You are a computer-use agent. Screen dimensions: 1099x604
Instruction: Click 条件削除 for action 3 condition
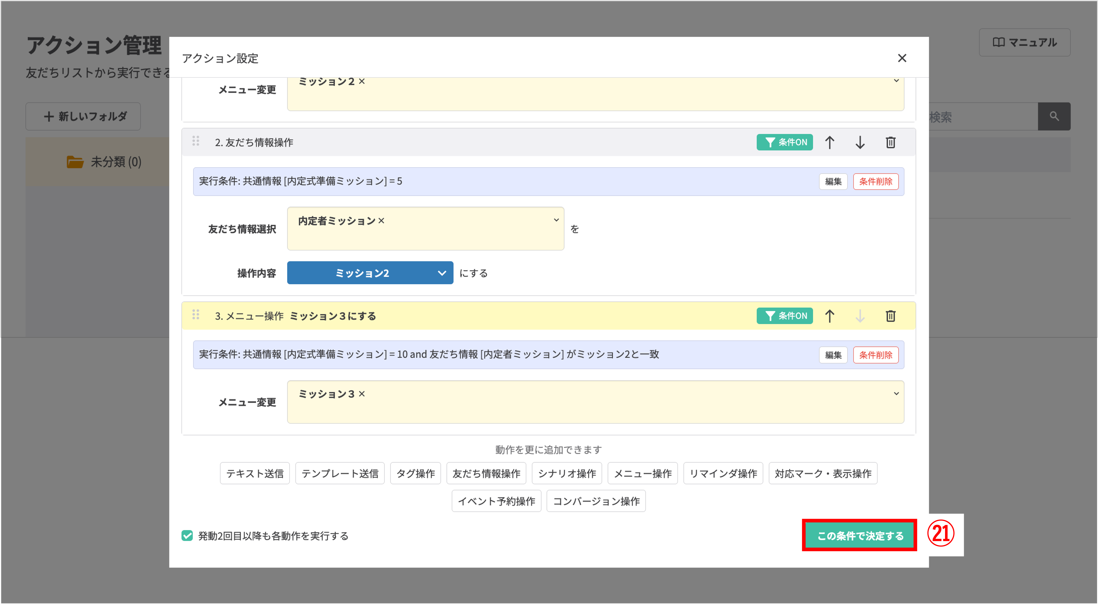(875, 355)
